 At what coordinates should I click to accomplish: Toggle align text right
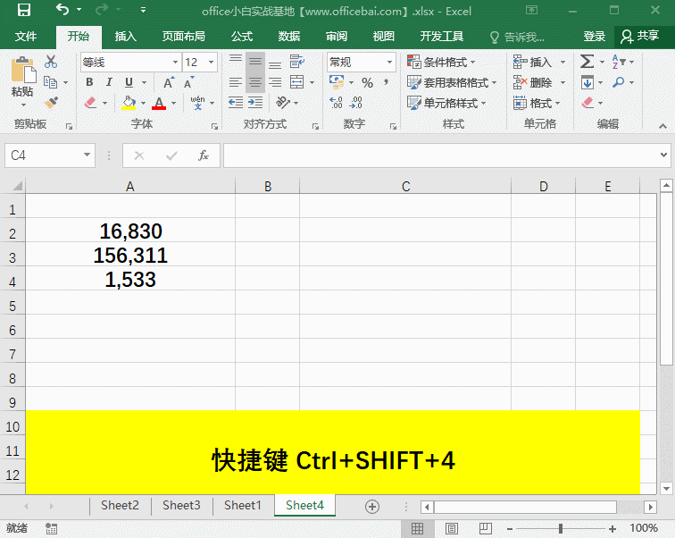tap(275, 82)
